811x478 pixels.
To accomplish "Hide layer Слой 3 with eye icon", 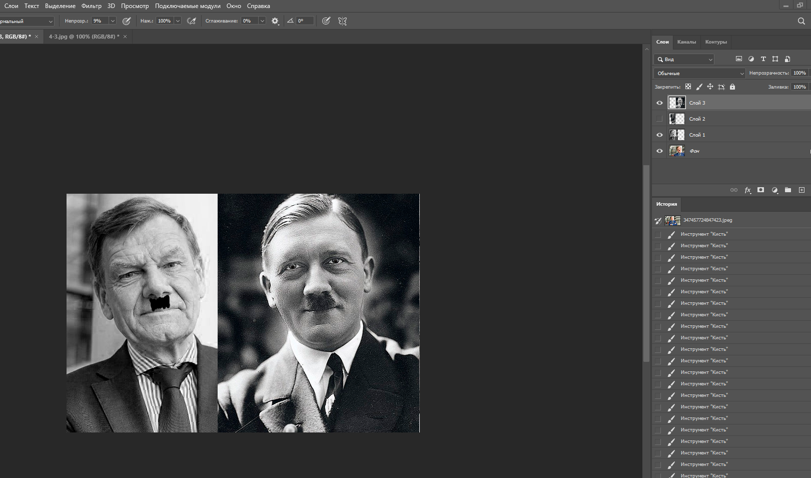I will point(659,103).
